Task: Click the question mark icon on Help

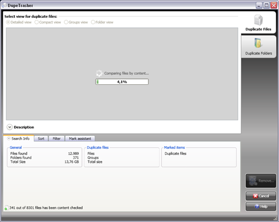Action: [x=257, y=206]
